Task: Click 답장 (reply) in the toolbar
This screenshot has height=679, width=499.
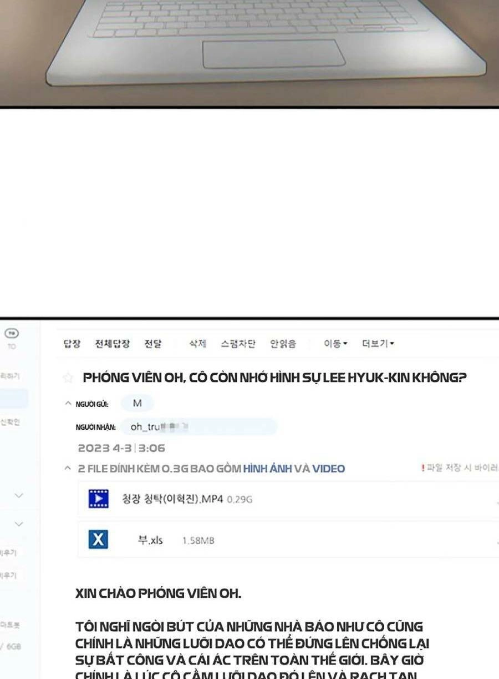Action: click(x=72, y=344)
